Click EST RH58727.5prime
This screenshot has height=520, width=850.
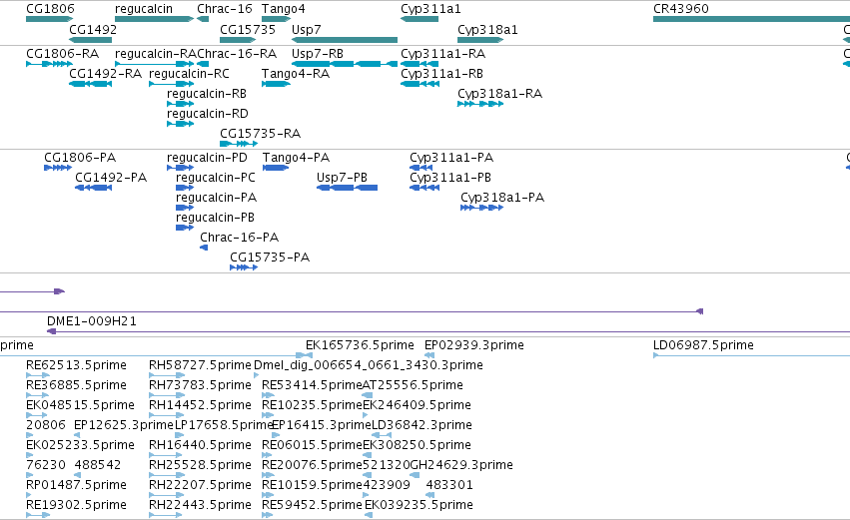[x=200, y=365]
